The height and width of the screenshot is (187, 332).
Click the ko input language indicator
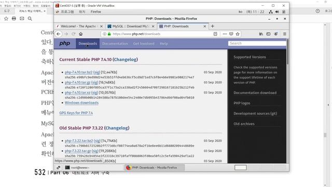coord(240,12)
